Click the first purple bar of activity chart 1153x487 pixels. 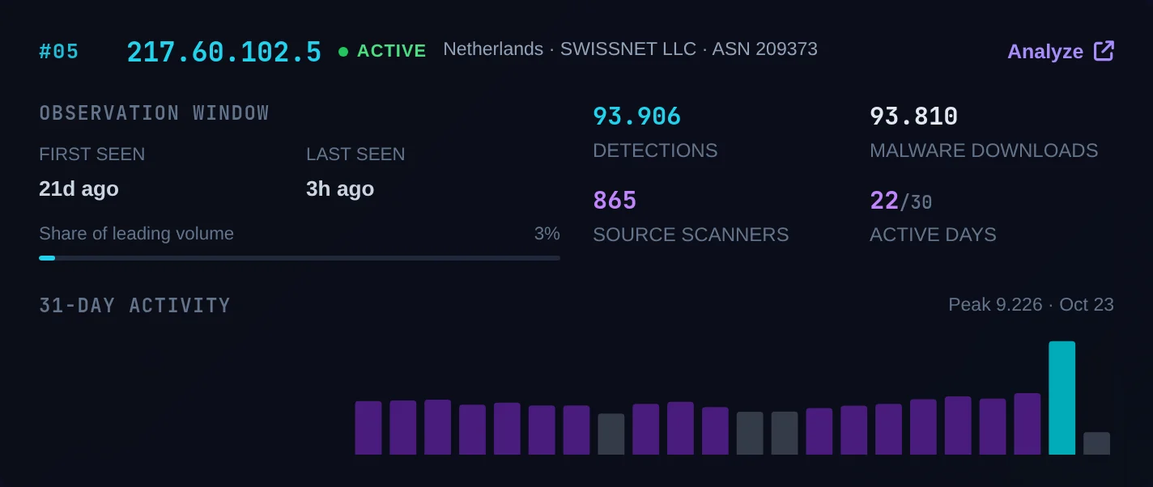click(x=368, y=428)
